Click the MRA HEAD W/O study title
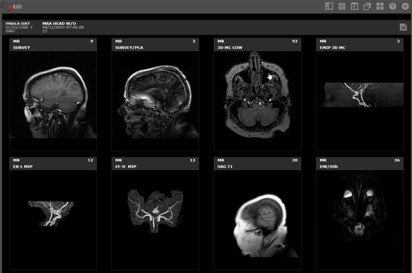Image resolution: width=412 pixels, height=273 pixels. [59, 24]
